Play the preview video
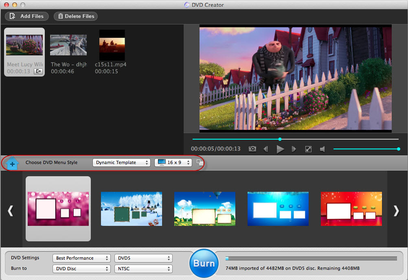408x280 pixels. point(280,149)
